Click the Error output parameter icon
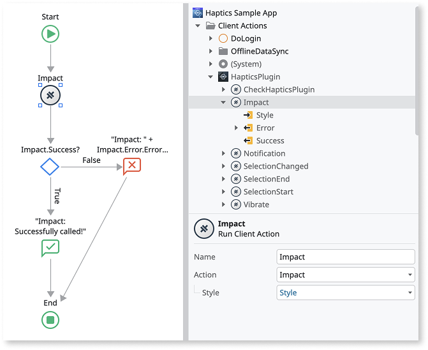 [248, 128]
